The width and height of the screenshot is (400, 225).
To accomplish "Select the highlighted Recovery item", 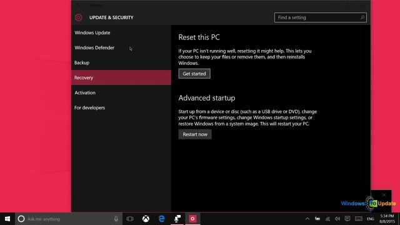I will pos(121,77).
